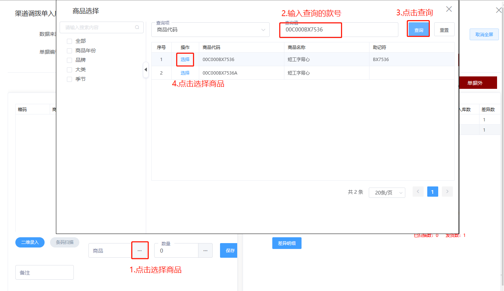Go to next page arrow

[447, 192]
